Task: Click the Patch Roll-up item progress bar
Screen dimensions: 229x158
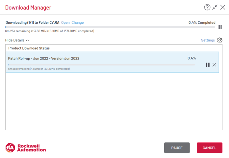Action: click(102, 65)
